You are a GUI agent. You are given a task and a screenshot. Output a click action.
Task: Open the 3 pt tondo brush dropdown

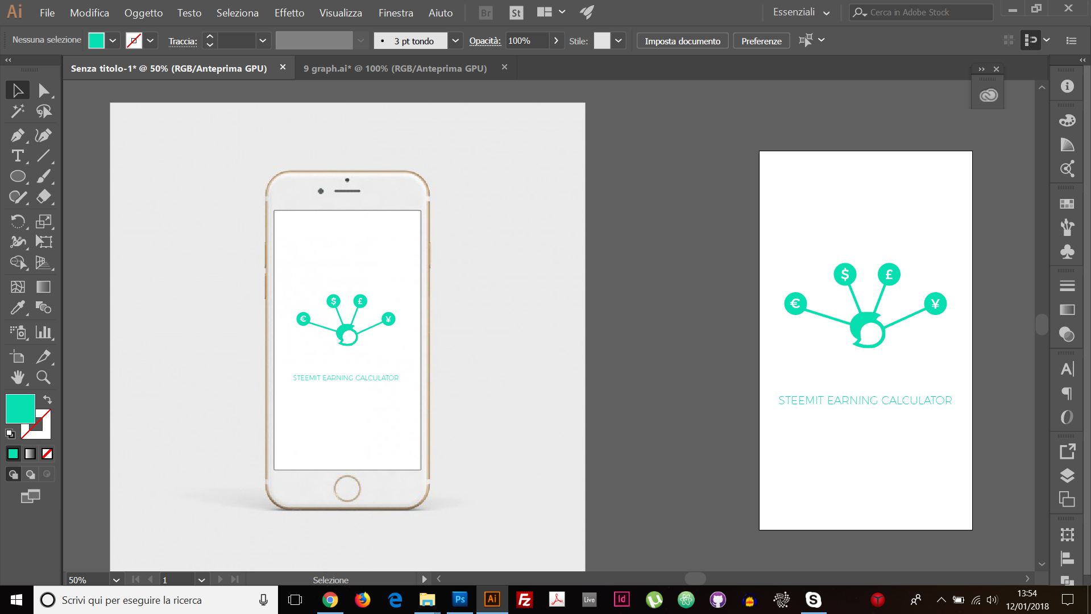455,40
